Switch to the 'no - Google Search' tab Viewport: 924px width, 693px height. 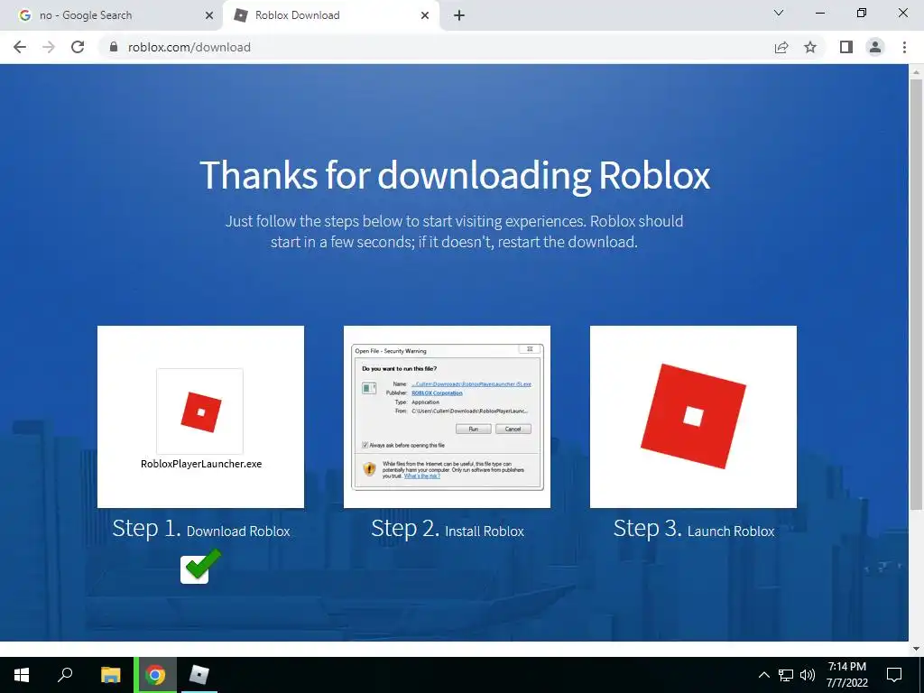click(x=112, y=16)
